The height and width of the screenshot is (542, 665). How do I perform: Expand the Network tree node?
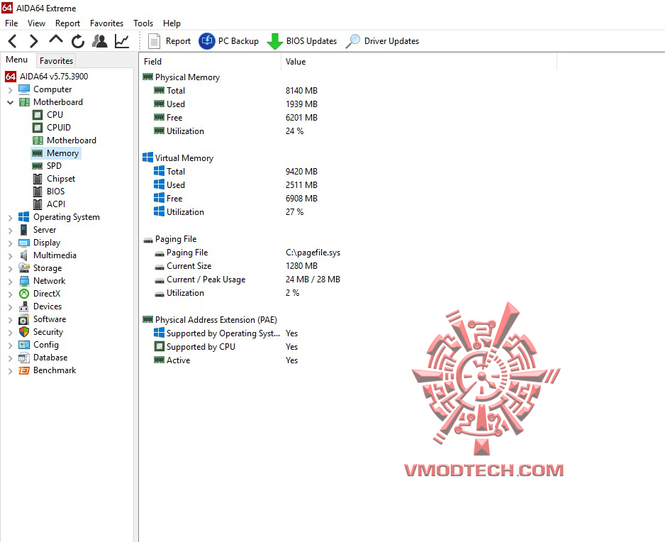[10, 282]
